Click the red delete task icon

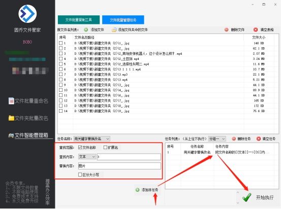(x=234, y=138)
